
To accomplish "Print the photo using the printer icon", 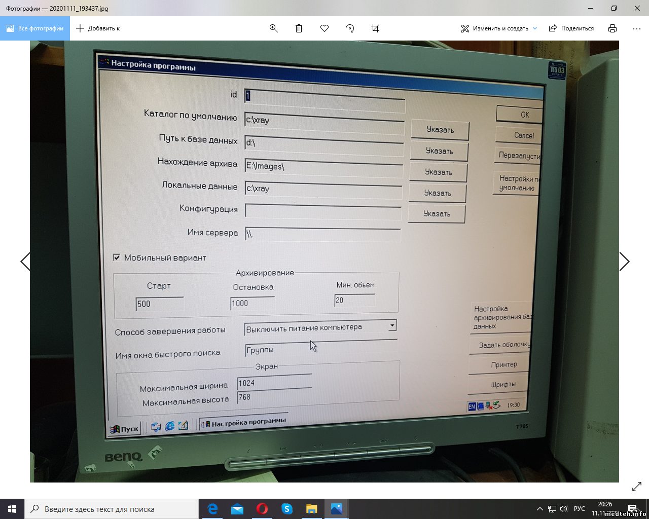I will 612,28.
